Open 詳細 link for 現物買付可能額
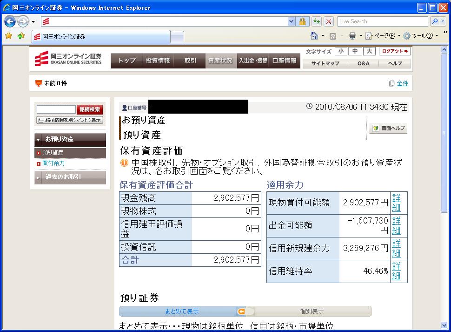 (x=396, y=203)
